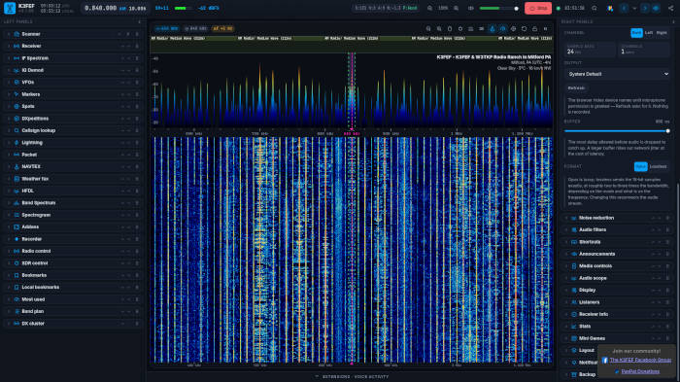
Task: Click the Facebook icon in community popup
Action: 604,361
